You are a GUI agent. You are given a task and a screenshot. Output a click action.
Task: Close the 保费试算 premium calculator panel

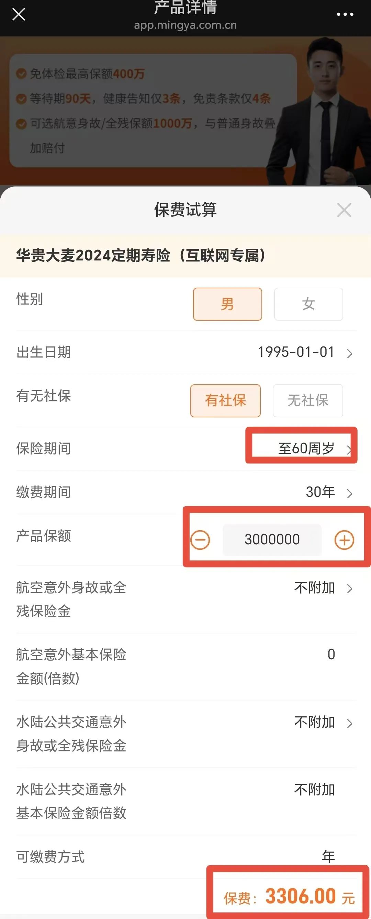click(x=344, y=210)
